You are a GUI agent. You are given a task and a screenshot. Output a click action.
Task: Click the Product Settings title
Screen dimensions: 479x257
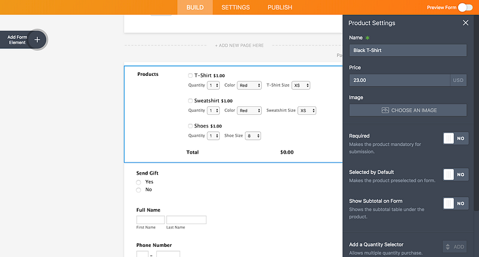point(372,23)
